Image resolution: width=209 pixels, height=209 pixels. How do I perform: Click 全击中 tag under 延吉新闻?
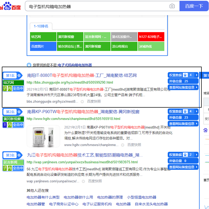[18, 168]
